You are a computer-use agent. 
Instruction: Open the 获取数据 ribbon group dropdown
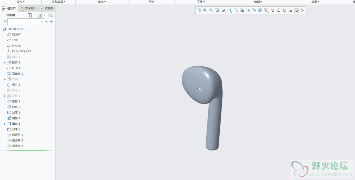(58, 2)
